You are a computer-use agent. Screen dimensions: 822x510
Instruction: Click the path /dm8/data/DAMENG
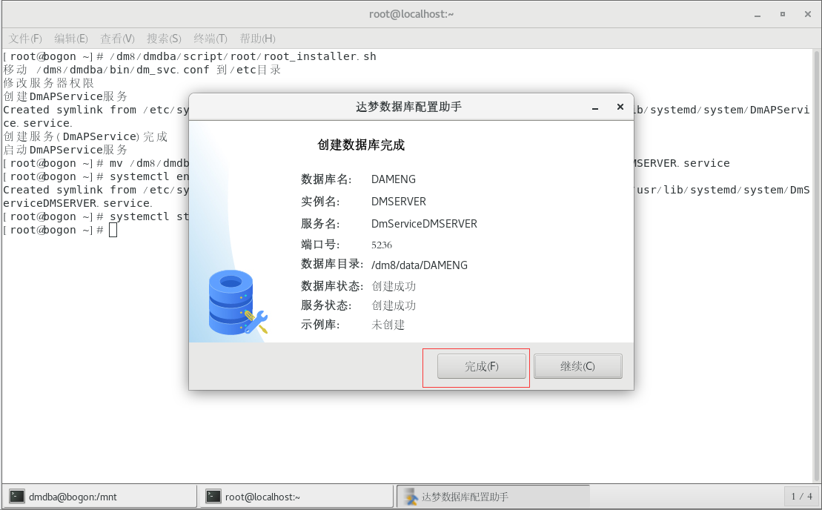[x=420, y=265]
